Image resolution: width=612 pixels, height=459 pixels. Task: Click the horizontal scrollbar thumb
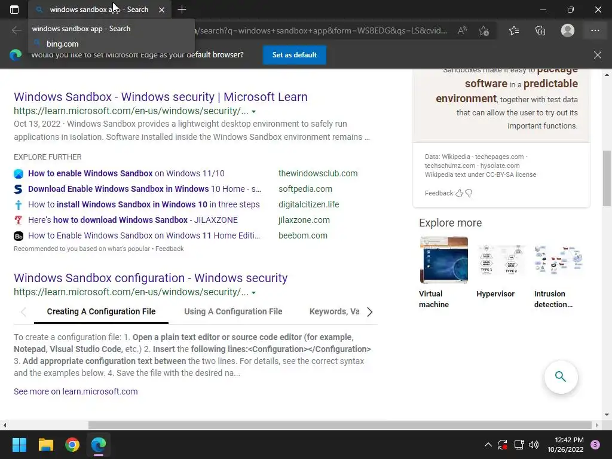[x=339, y=425]
